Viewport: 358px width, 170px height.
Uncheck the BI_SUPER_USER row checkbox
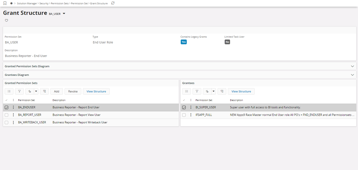pos(184,107)
